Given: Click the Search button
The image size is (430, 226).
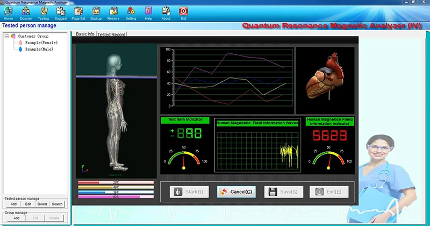Looking at the screenshot, I should pos(57,204).
